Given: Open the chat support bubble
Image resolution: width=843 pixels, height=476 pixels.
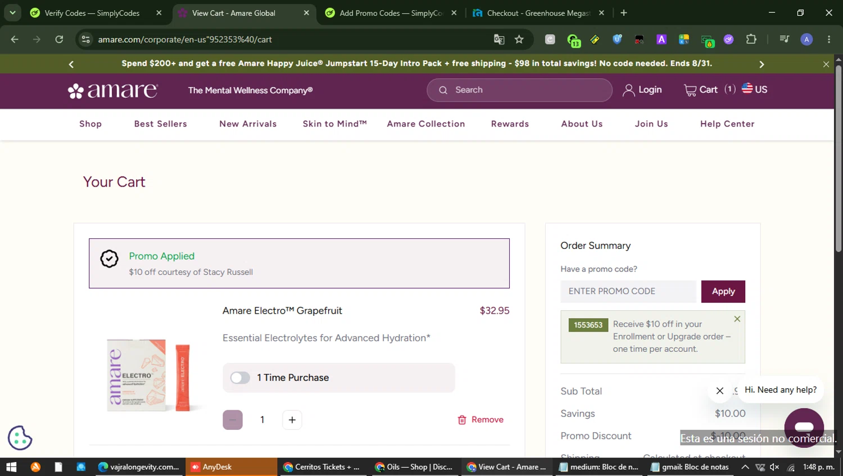Looking at the screenshot, I should click(804, 428).
